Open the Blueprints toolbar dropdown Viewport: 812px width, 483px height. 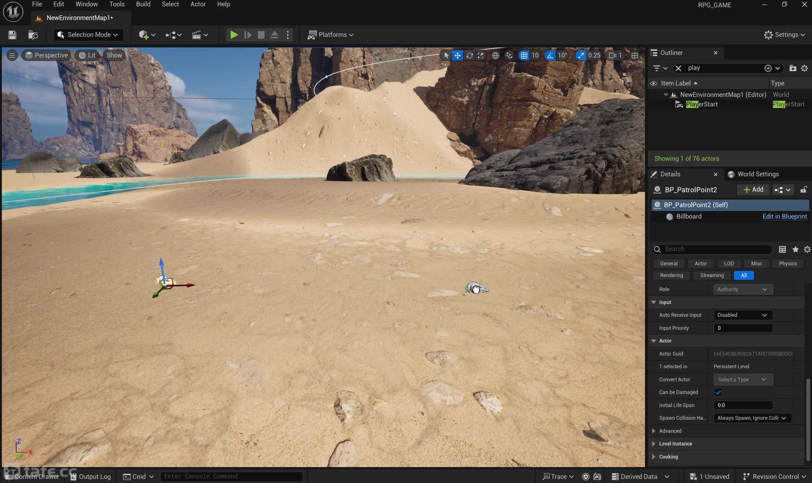173,35
